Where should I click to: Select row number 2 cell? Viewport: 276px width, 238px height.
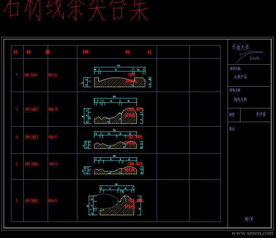(17, 109)
